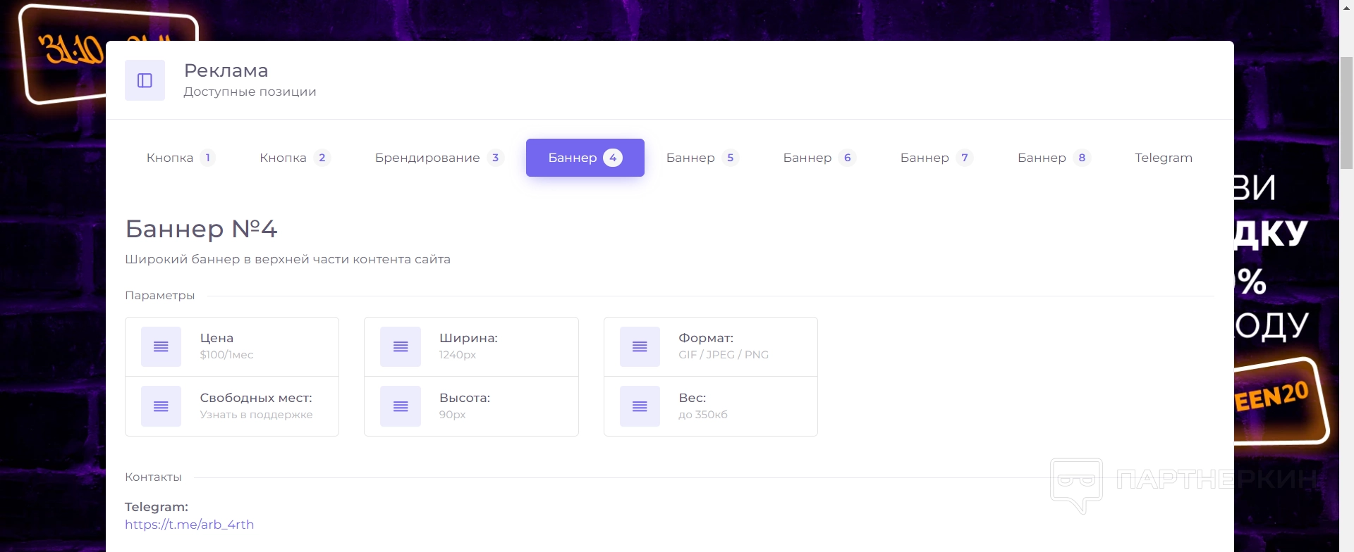Click the Контакты section label
The width and height of the screenshot is (1354, 552).
[x=153, y=477]
